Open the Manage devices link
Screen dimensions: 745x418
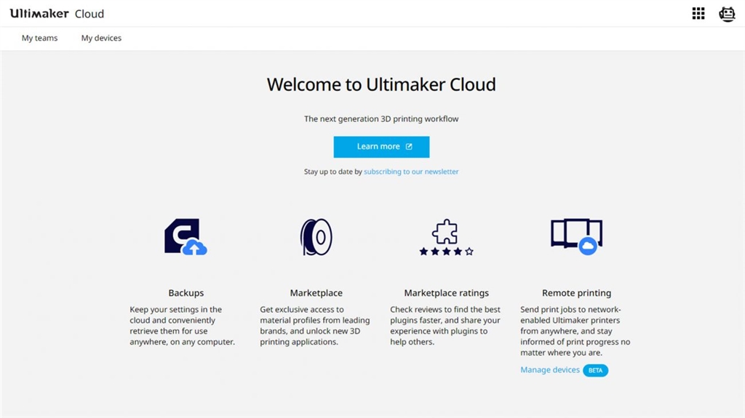(549, 370)
